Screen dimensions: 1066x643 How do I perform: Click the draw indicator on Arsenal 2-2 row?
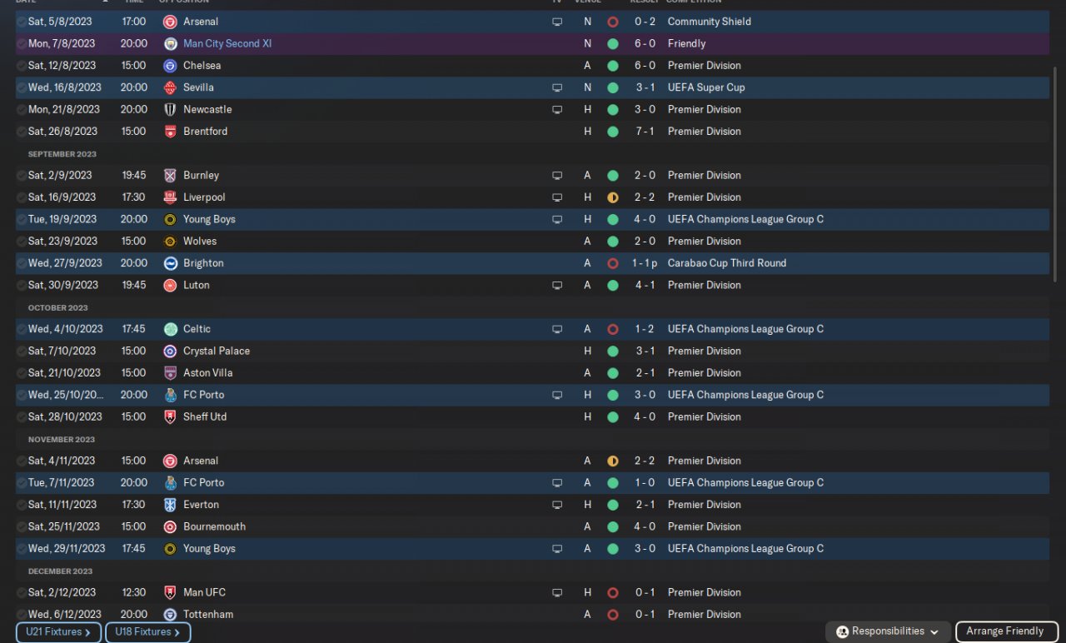613,461
